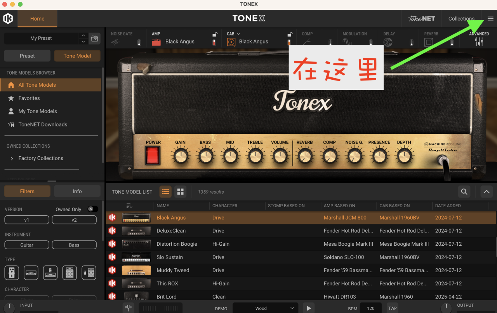Toggle the Modulation bypass switch

click(371, 42)
